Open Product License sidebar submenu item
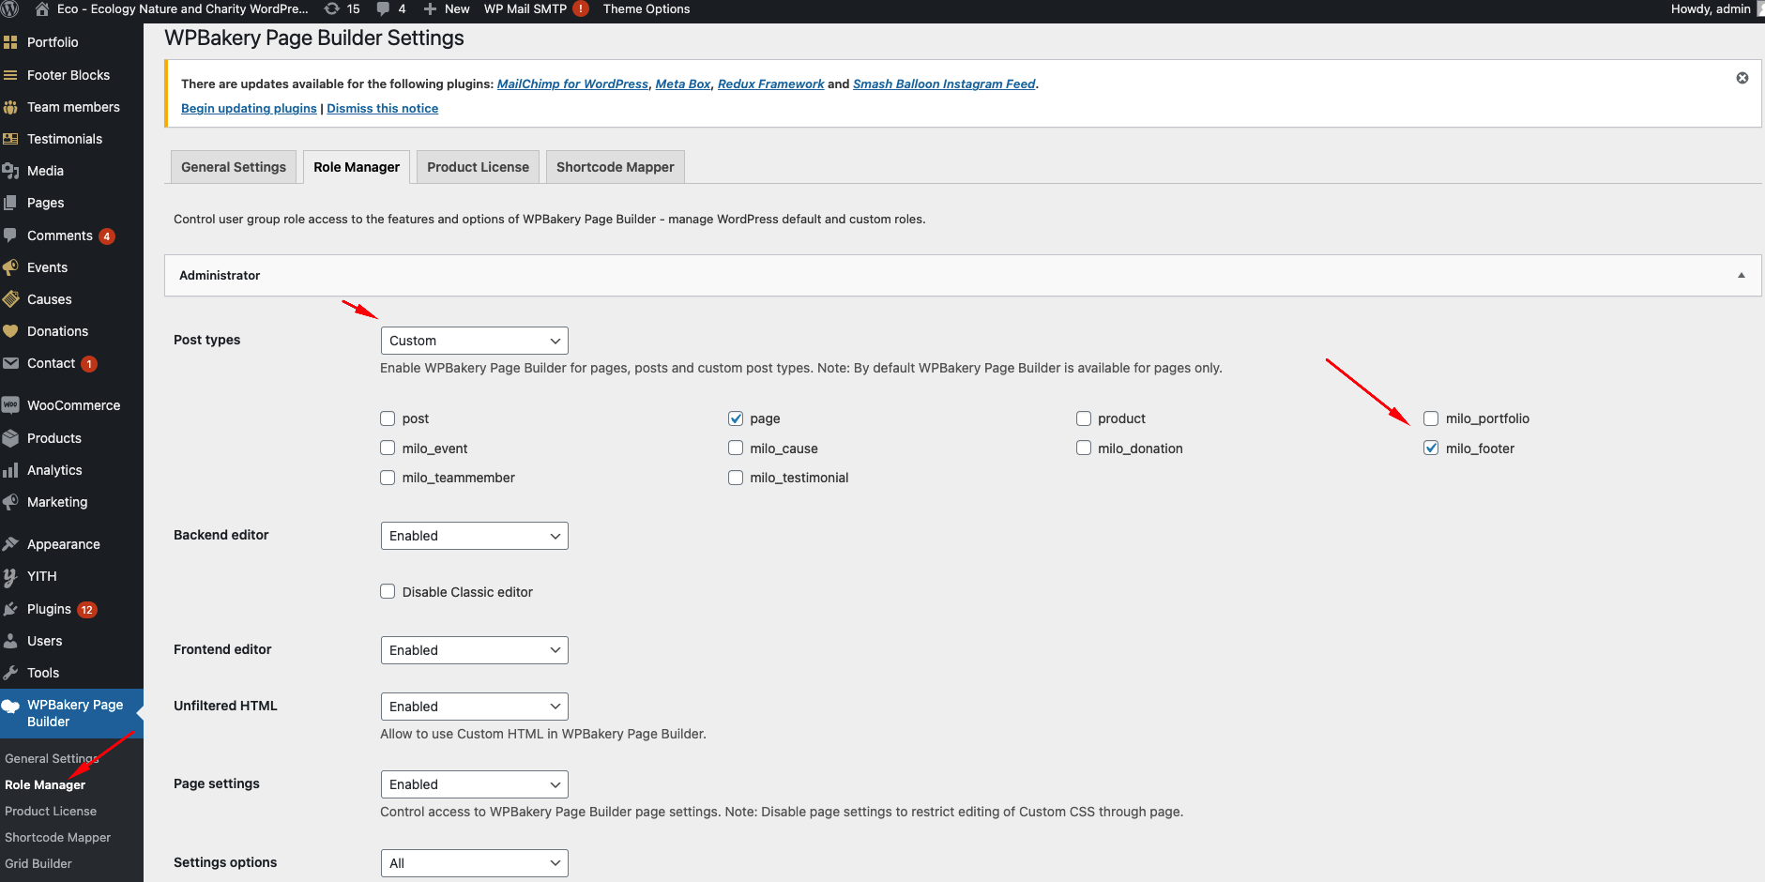The height and width of the screenshot is (882, 1765). [x=51, y=811]
